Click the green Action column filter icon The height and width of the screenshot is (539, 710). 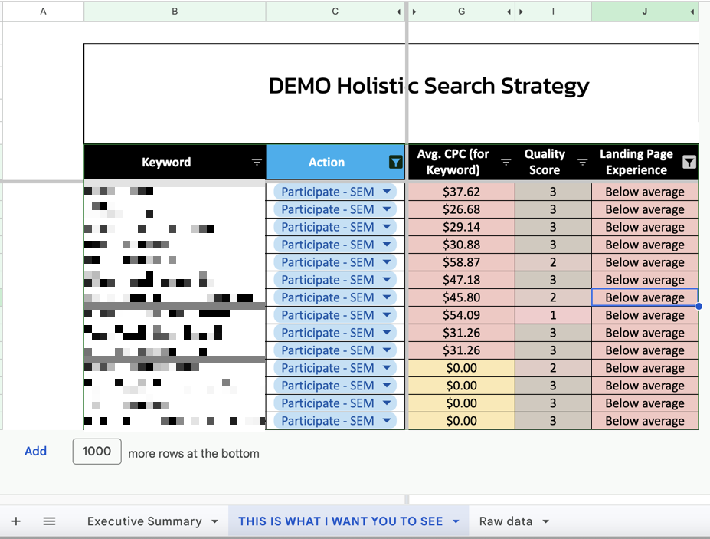coord(395,162)
